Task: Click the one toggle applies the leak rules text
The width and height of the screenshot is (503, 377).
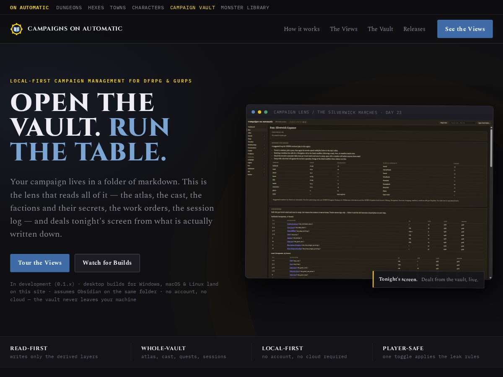Action: coord(431,357)
